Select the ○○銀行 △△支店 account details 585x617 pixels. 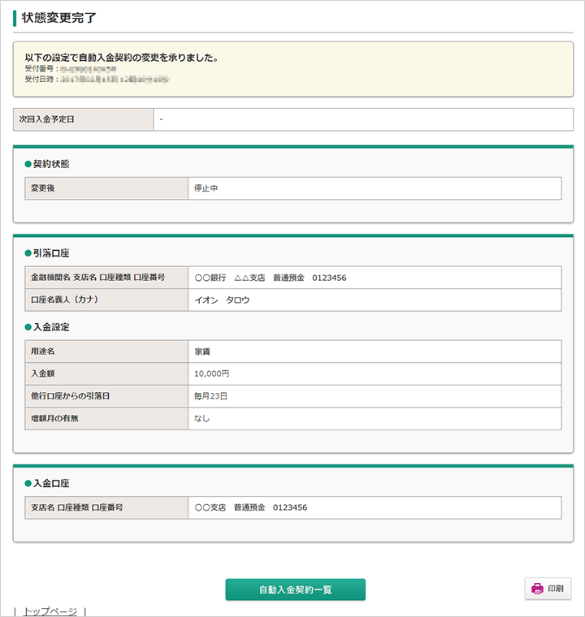(271, 278)
